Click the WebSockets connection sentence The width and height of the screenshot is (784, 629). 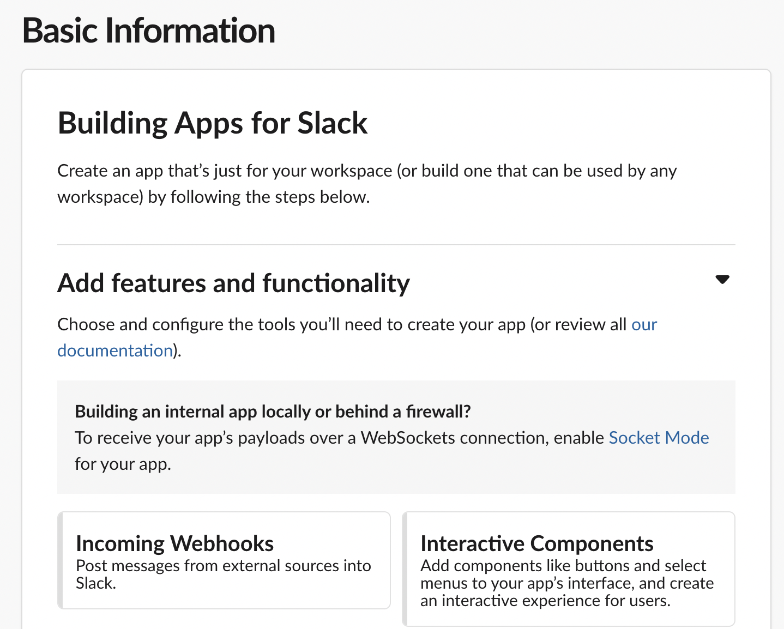339,438
